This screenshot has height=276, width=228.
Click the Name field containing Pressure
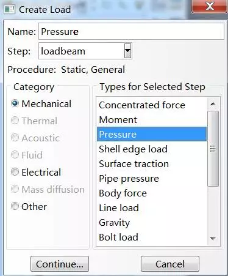pyautogui.click(x=131, y=31)
